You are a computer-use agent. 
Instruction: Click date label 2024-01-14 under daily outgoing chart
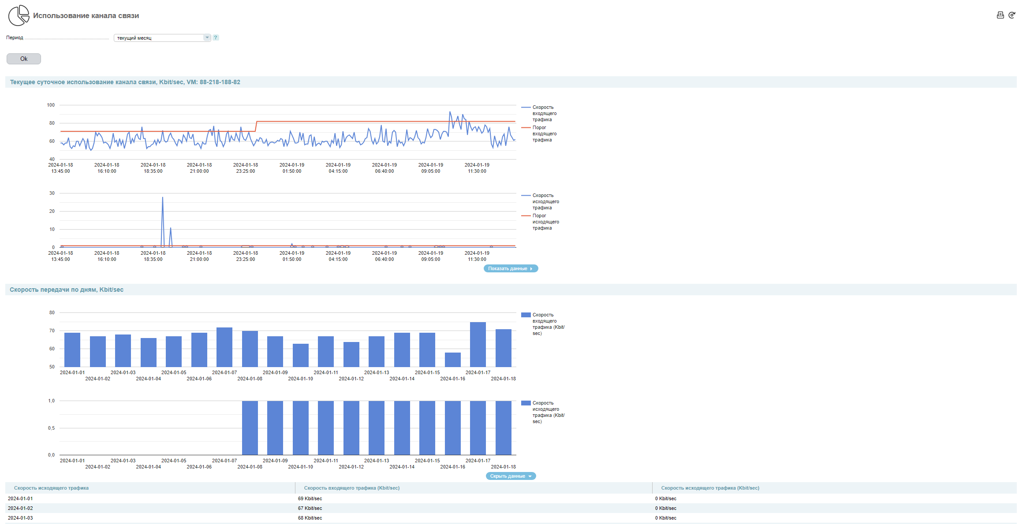click(402, 467)
